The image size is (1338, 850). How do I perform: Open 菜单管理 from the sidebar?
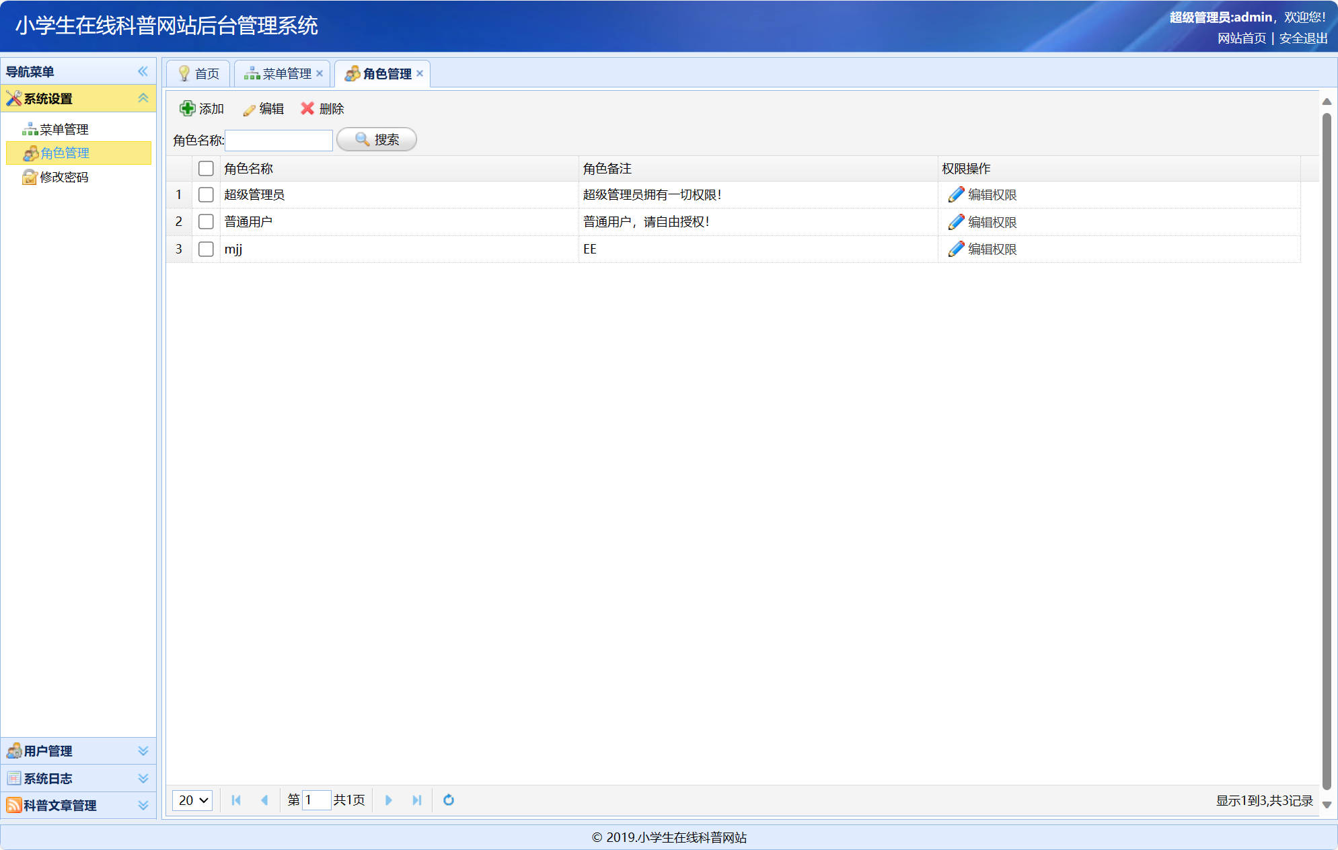67,128
